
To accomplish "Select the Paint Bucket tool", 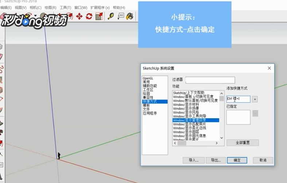I will [130, 16].
